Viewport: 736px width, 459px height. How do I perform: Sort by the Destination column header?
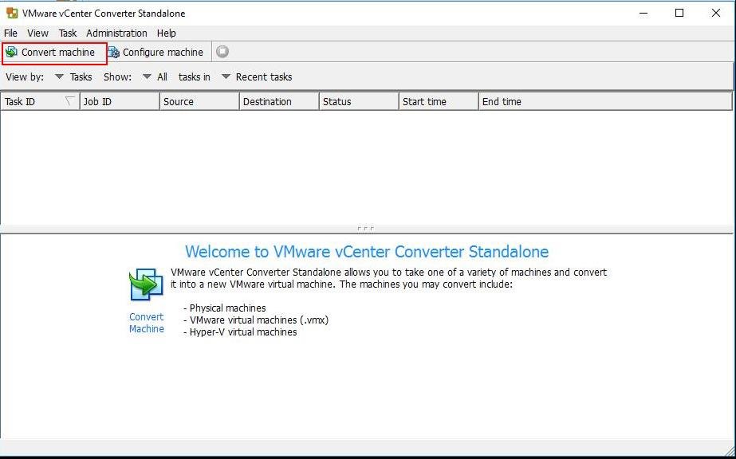point(279,102)
